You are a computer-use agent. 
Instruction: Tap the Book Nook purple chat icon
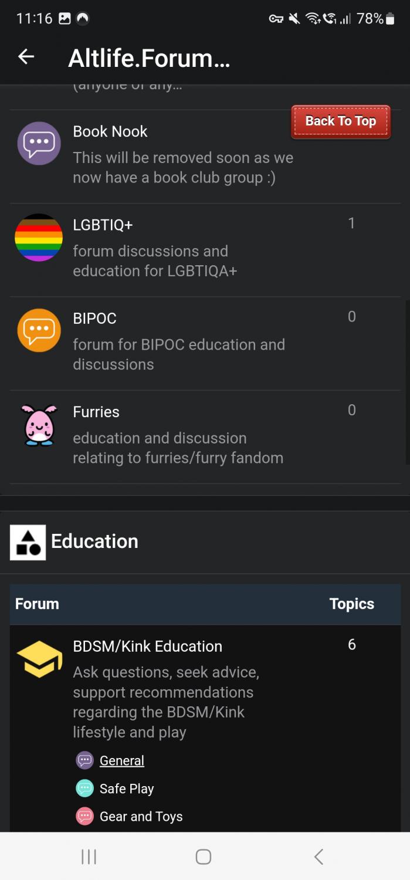click(39, 143)
